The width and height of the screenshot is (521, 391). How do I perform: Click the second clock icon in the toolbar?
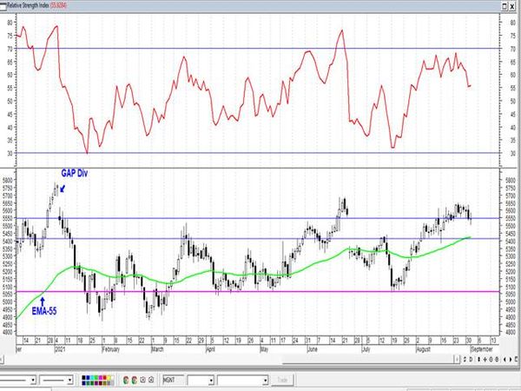click(151, 380)
